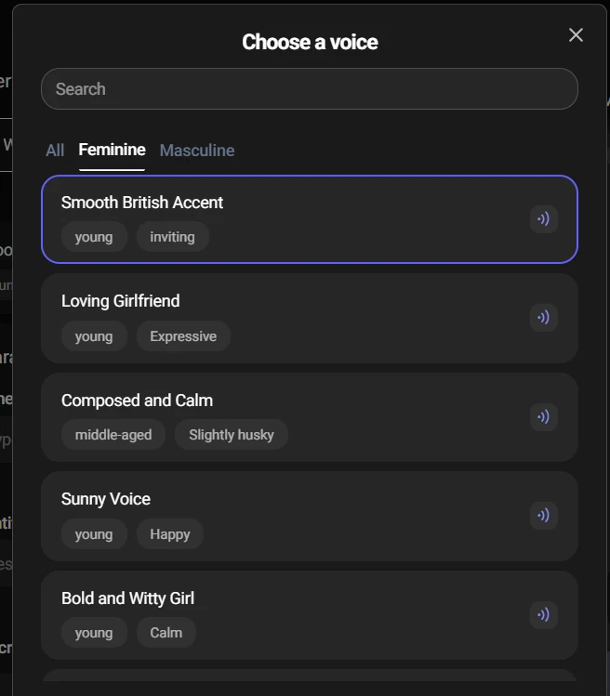610x696 pixels.
Task: Play preview of Smooth British Accent voice
Action: (x=544, y=219)
